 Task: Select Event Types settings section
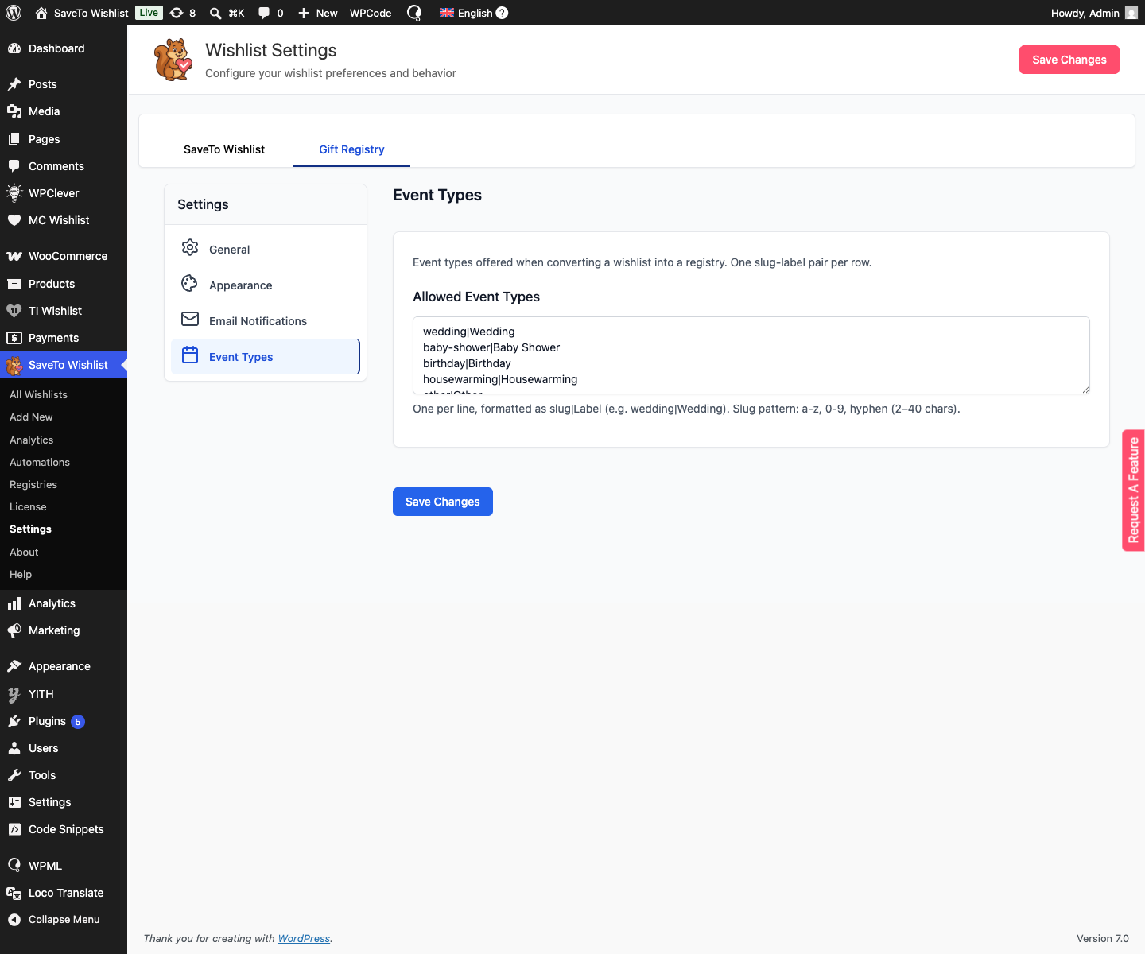coord(266,356)
